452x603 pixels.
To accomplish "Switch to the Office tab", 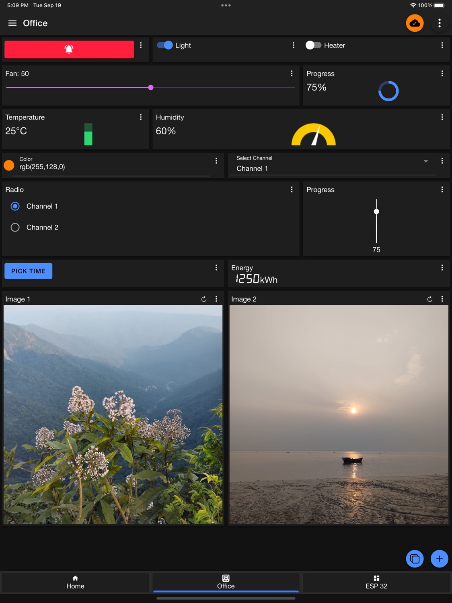I will point(226,582).
